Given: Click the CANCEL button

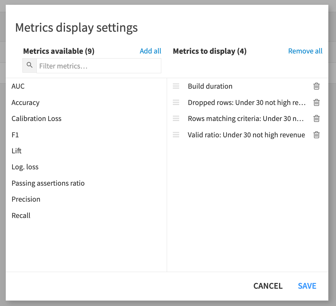Looking at the screenshot, I should tap(268, 286).
